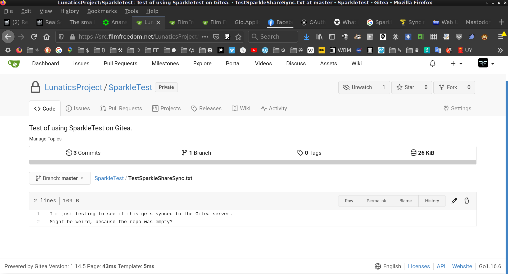
Task: Click the trash icon to delete file
Action: [467, 201]
